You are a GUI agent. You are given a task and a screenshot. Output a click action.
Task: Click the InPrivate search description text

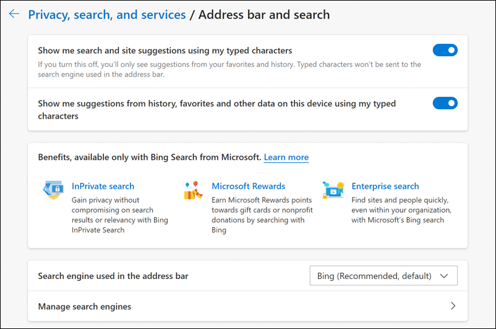click(119, 215)
